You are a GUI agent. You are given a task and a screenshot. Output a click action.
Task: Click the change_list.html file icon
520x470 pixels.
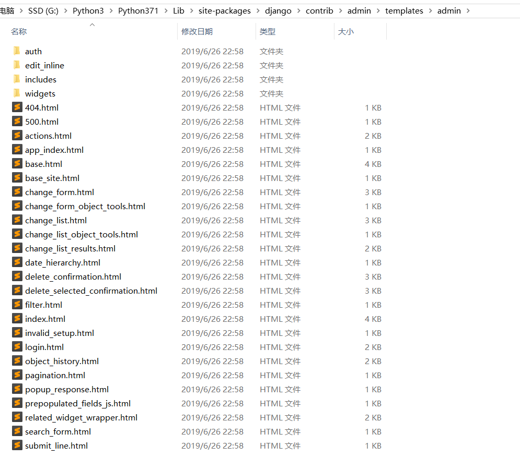pyautogui.click(x=17, y=220)
